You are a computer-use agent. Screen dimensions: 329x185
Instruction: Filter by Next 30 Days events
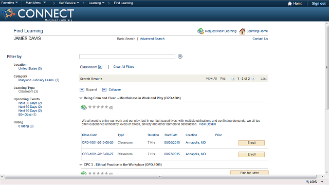(30, 103)
